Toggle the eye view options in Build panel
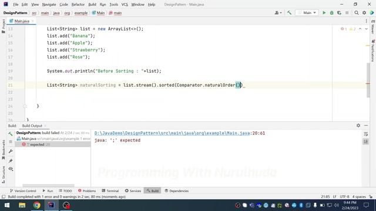The height and width of the screenshot is (211, 376). [11, 169]
